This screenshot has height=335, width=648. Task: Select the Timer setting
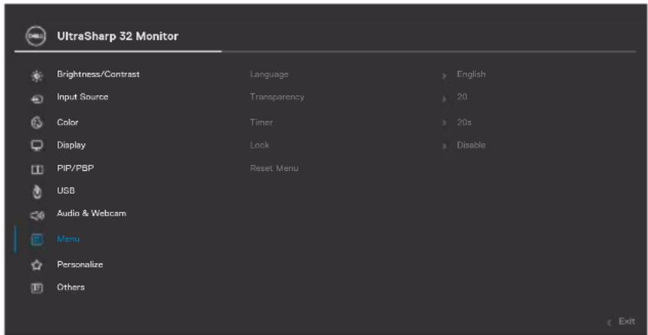pos(262,122)
